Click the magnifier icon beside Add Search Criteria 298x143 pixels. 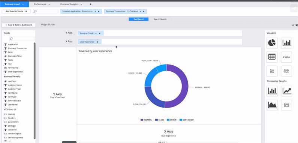(x=35, y=11)
